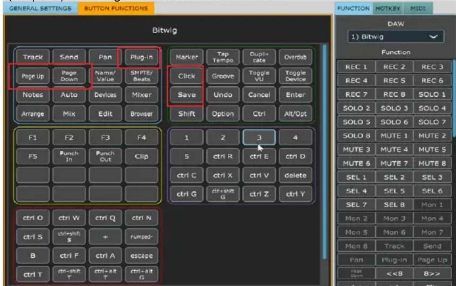Viewport: 456px width, 286px height.
Task: Select the Page Up button in the button grid
Action: click(x=33, y=76)
